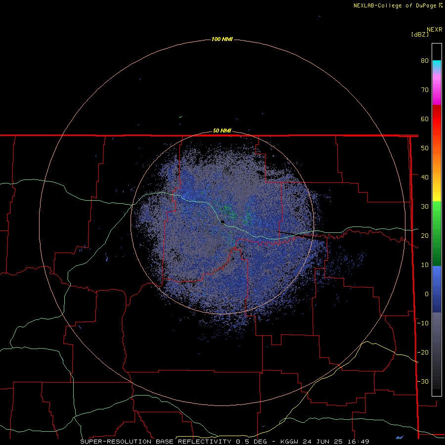
Task: Click the 40 value on the dBZ scale
Action: (425, 178)
